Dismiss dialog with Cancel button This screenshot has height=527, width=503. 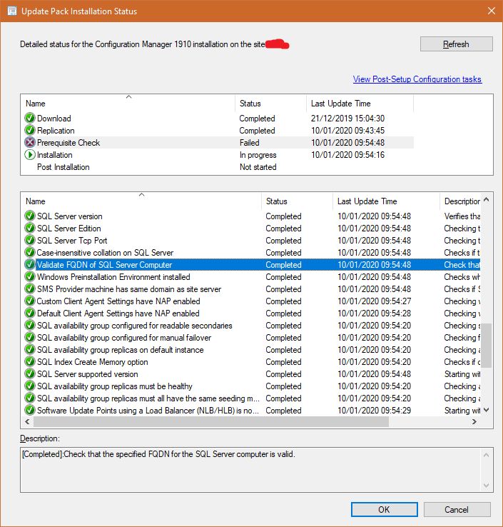click(457, 510)
